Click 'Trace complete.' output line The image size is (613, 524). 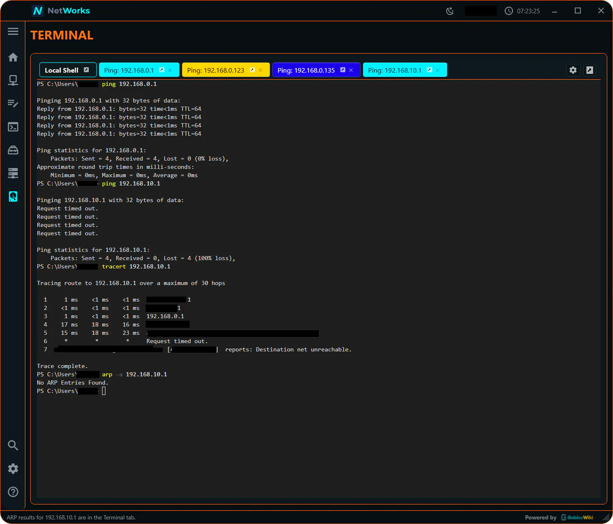(62, 366)
